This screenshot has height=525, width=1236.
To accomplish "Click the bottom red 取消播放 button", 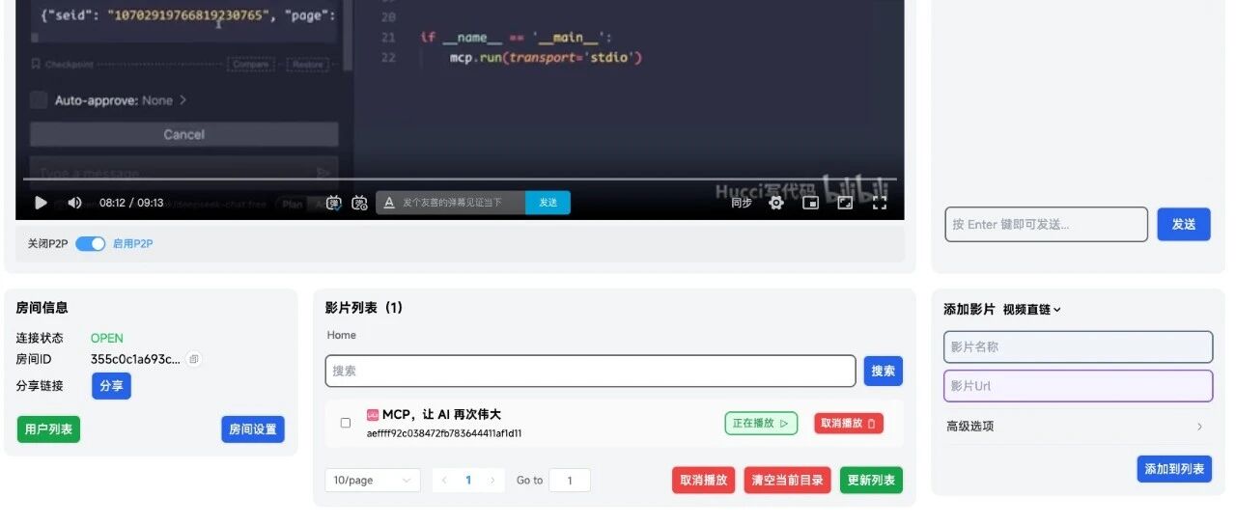I will click(704, 481).
